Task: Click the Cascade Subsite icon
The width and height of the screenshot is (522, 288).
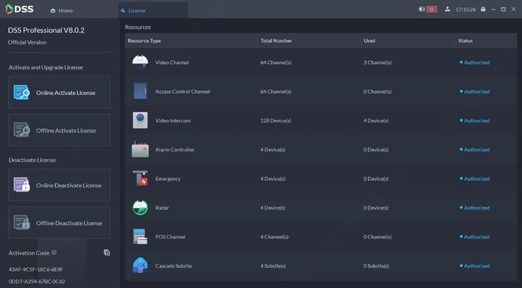Action: pos(140,265)
